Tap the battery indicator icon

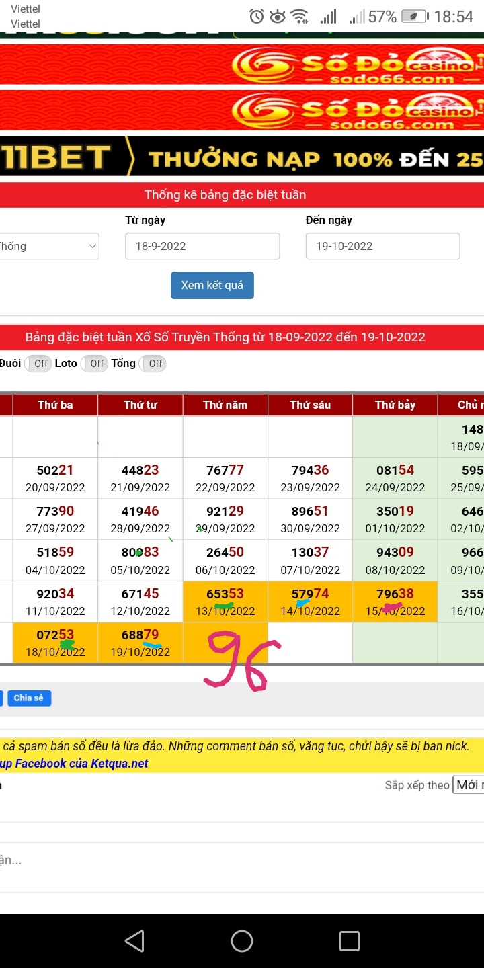[414, 17]
